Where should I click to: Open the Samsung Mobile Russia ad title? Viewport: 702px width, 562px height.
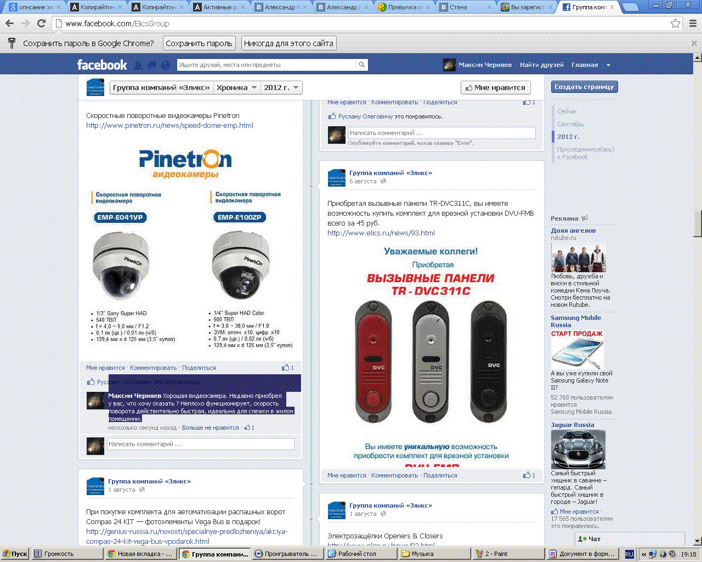576,321
